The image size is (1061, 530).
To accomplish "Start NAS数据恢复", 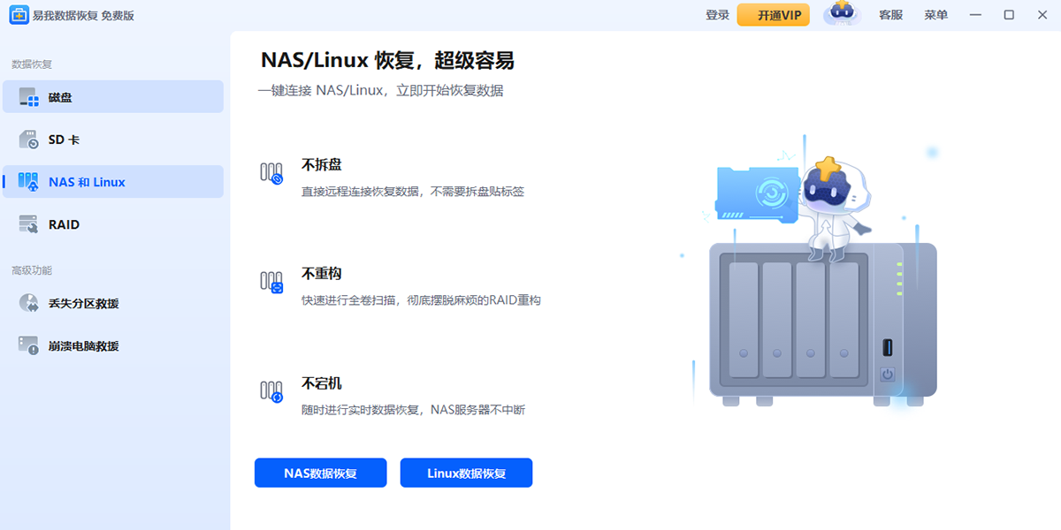I will point(319,473).
